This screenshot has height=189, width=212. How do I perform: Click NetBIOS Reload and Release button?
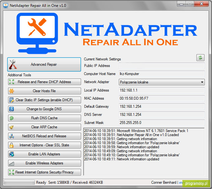pos(45,136)
